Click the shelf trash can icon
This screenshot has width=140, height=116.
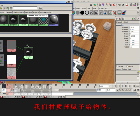tap(138, 8)
